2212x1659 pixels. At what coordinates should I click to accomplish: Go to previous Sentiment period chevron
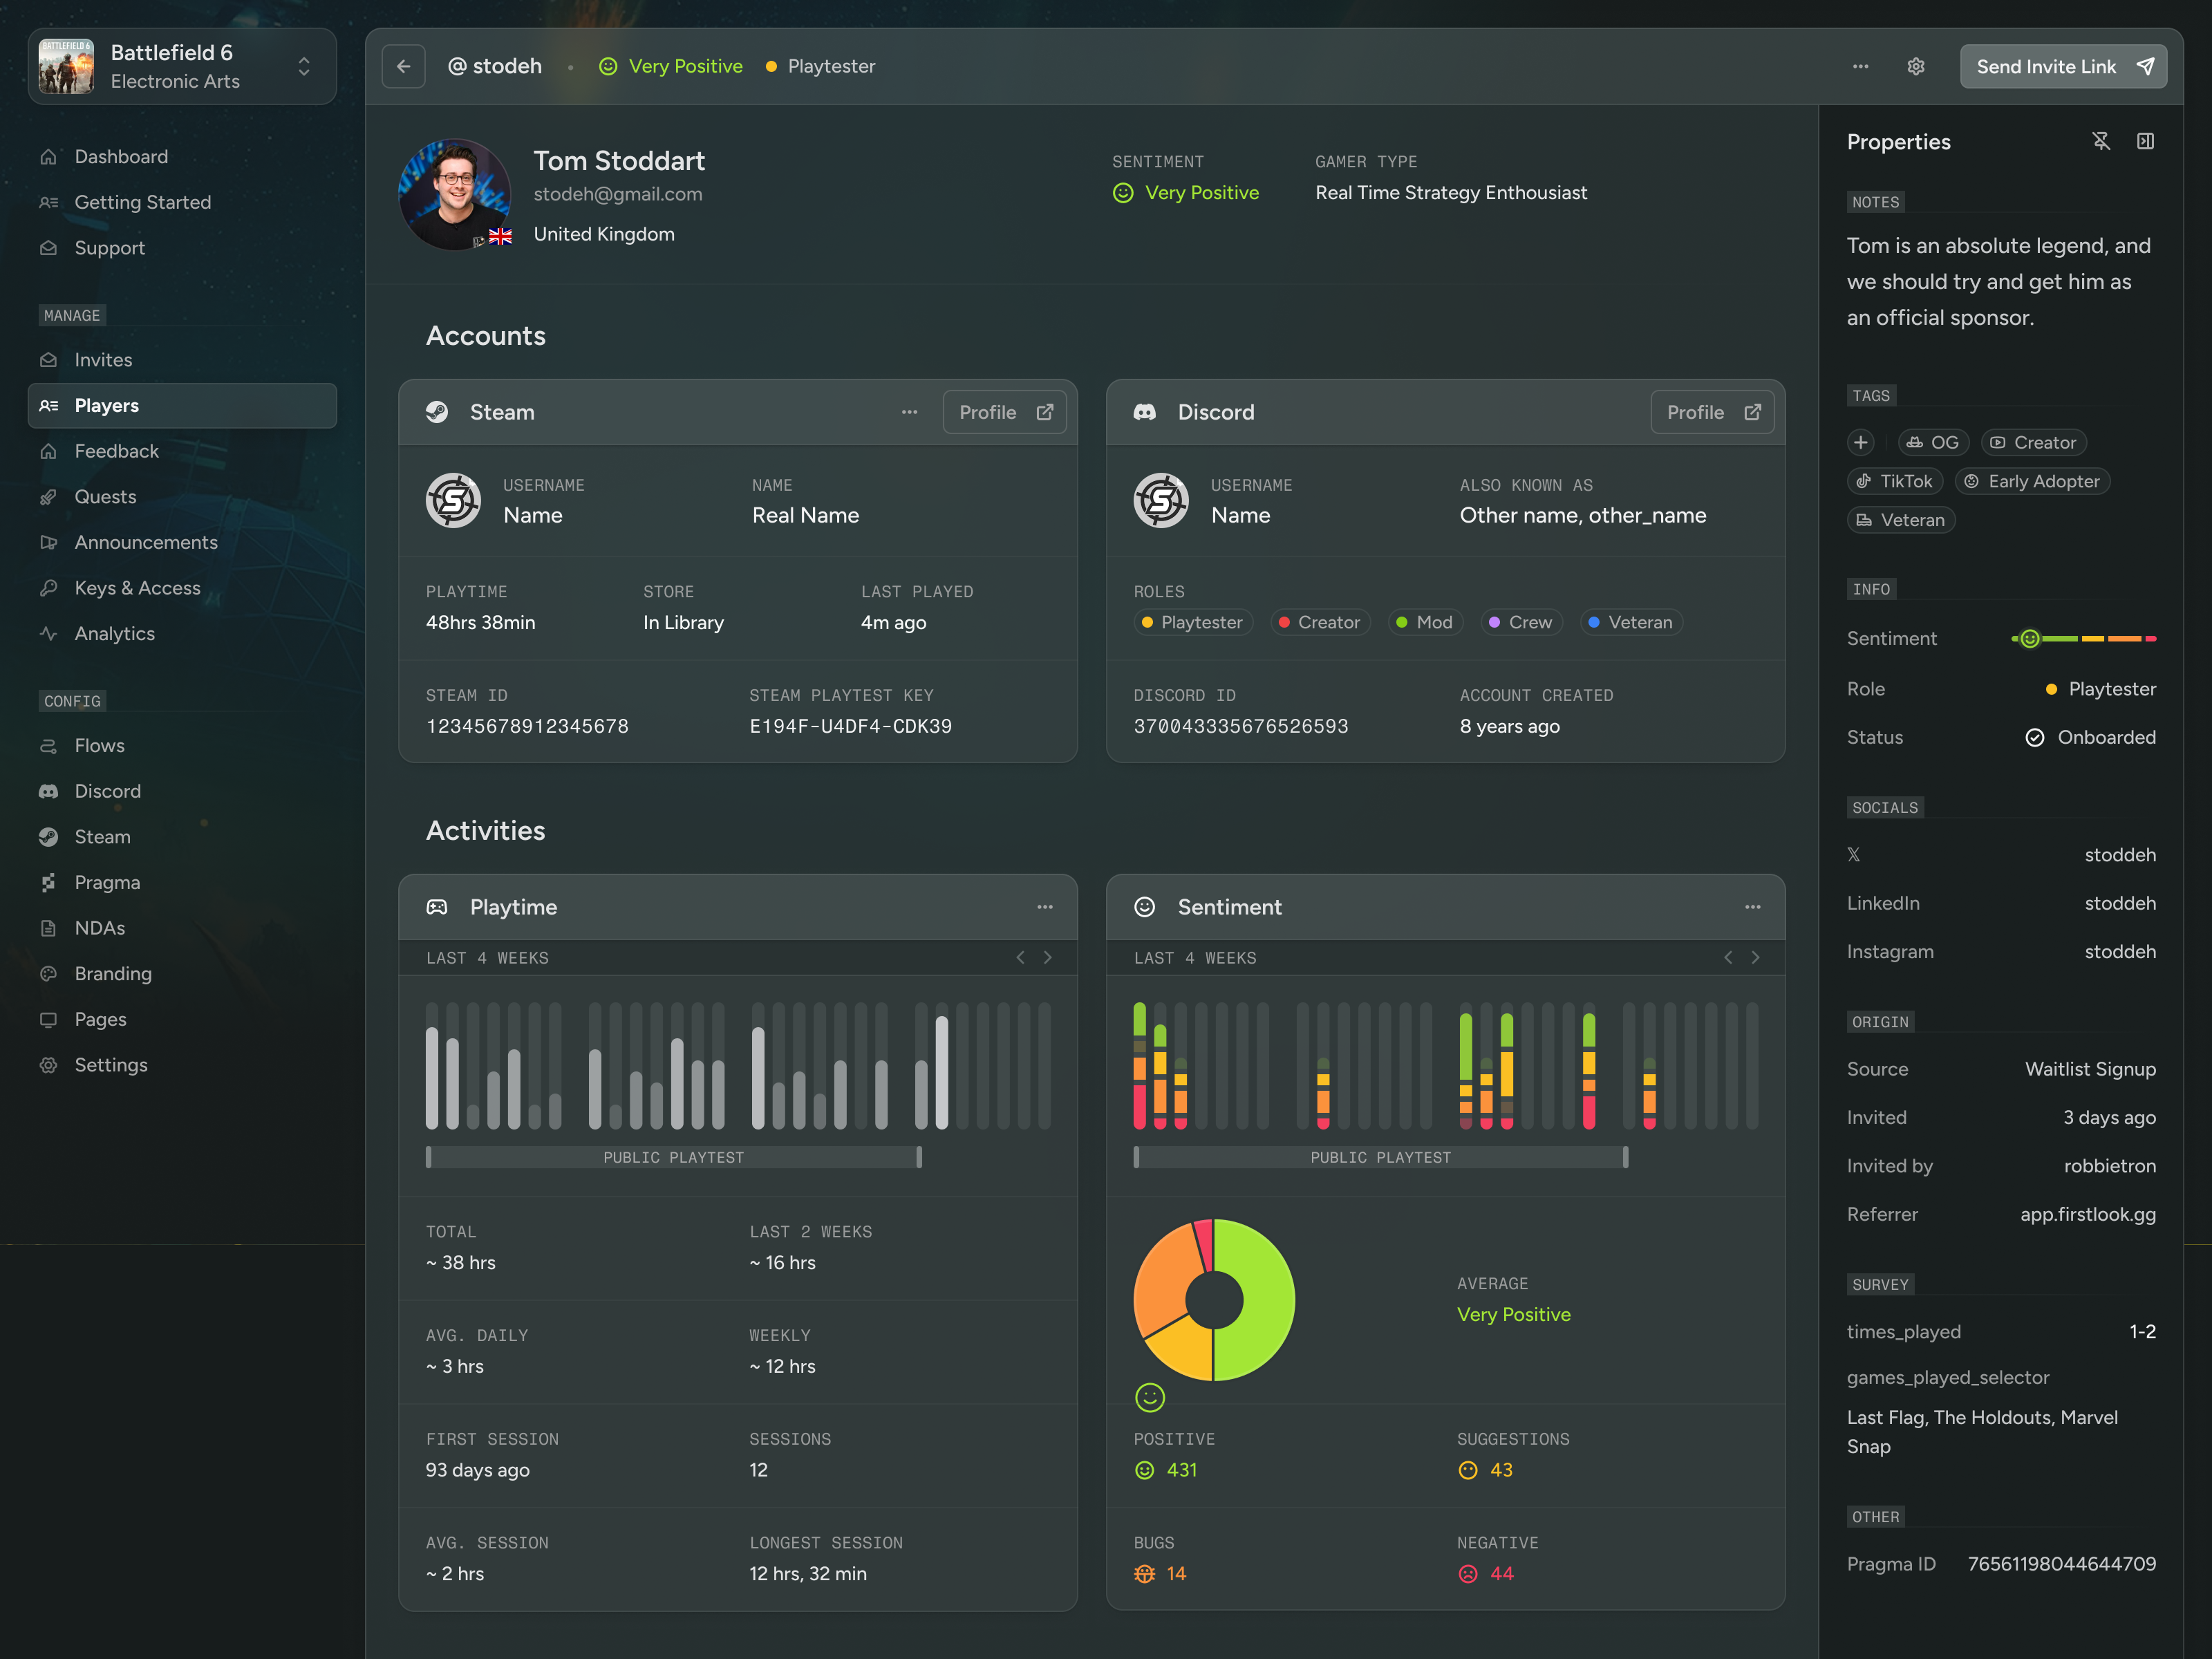point(1727,958)
